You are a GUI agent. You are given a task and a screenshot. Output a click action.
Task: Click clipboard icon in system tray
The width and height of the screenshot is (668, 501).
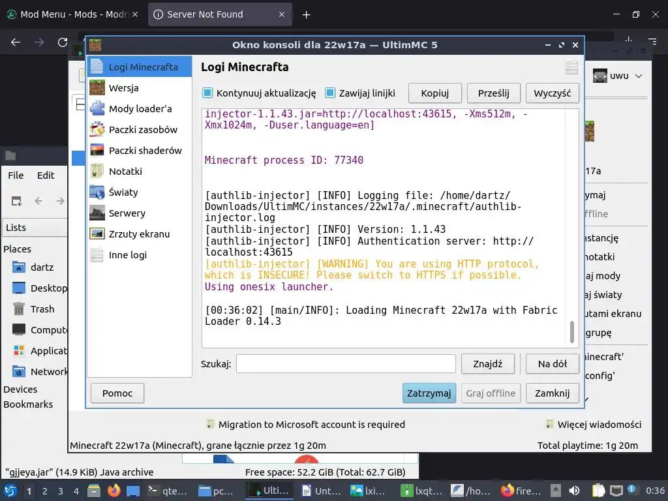coord(598,491)
